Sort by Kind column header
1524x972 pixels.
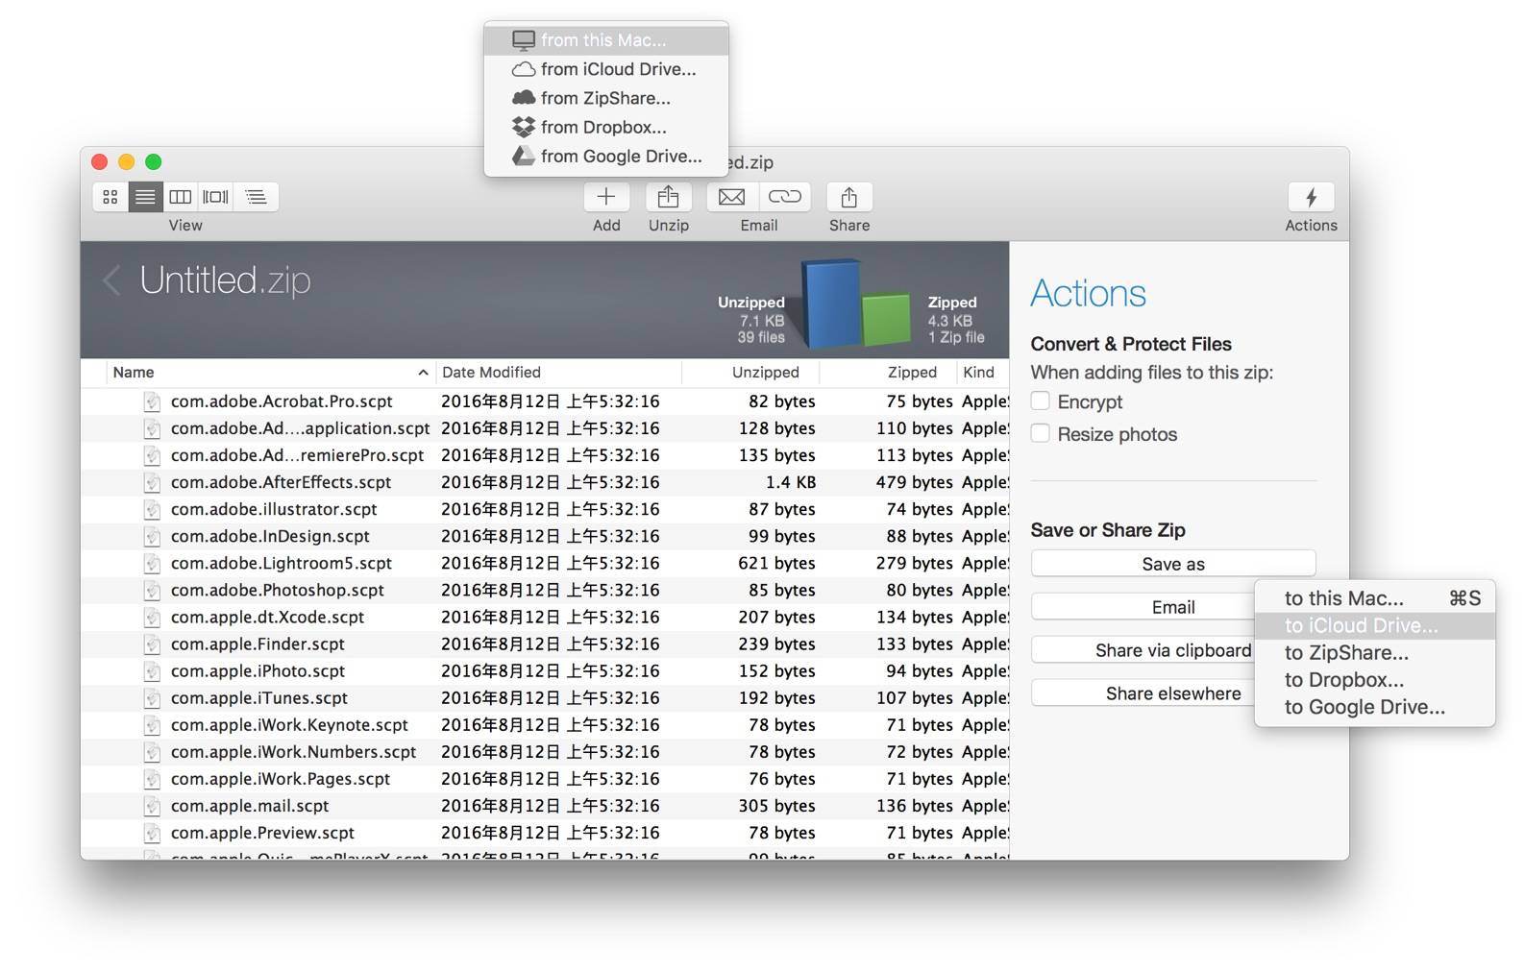[982, 373]
